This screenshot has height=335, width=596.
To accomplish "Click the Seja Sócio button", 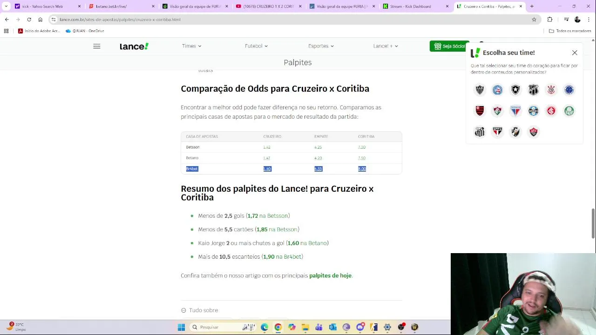I will click(449, 46).
